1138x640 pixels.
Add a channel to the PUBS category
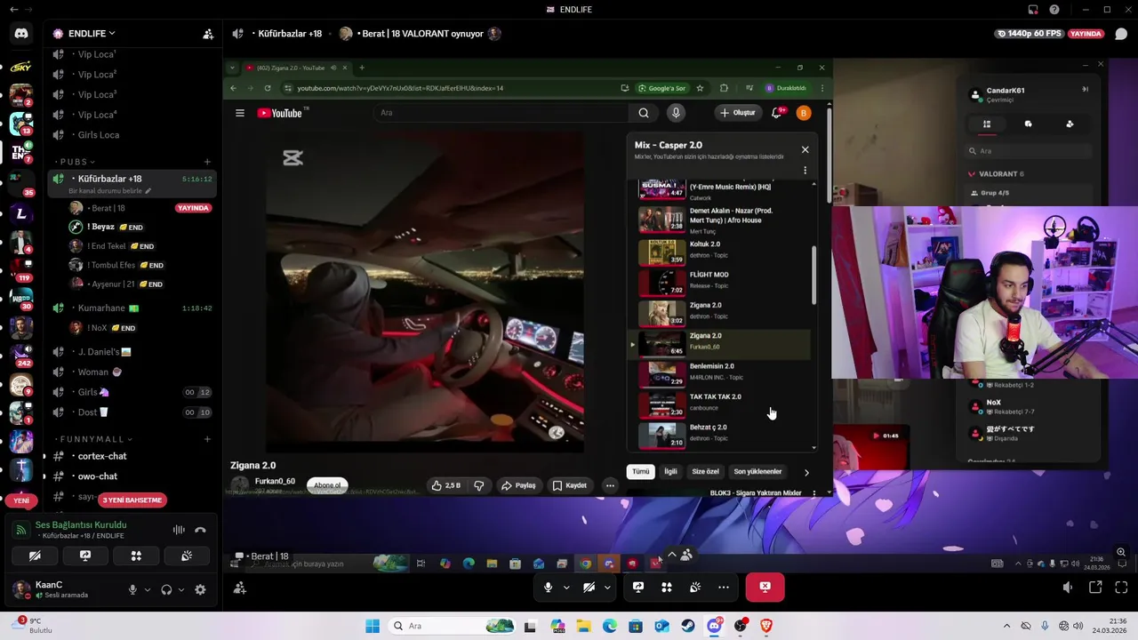click(207, 162)
